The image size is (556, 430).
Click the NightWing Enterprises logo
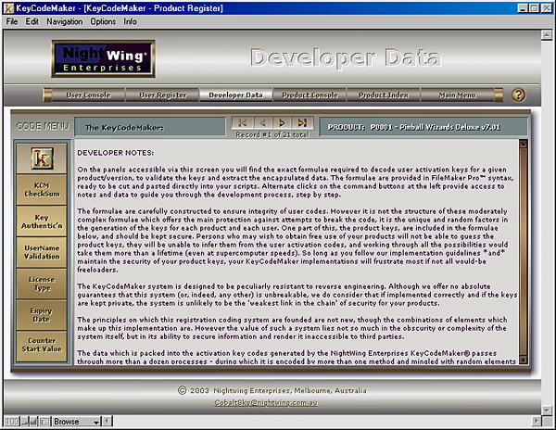103,58
